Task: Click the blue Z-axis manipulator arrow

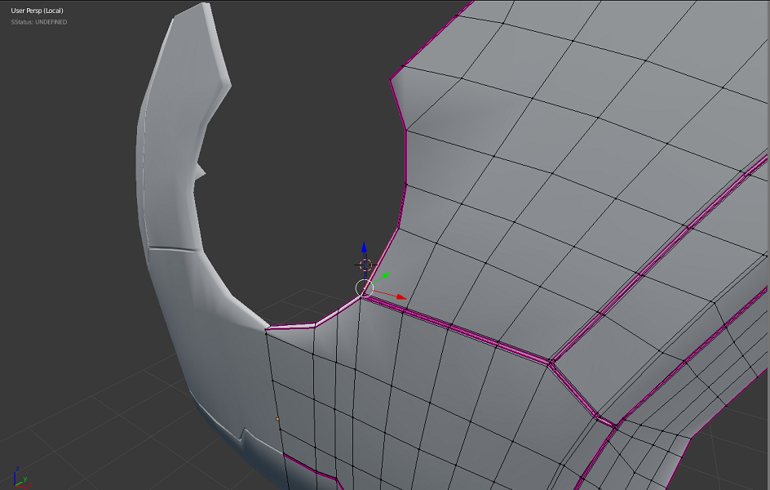Action: [x=364, y=247]
